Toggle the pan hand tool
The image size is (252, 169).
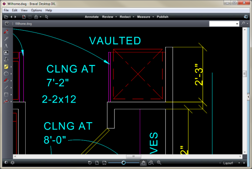pyautogui.click(x=143, y=163)
